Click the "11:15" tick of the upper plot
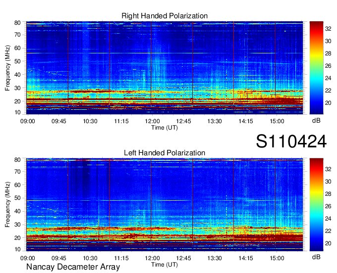 pyautogui.click(x=121, y=121)
